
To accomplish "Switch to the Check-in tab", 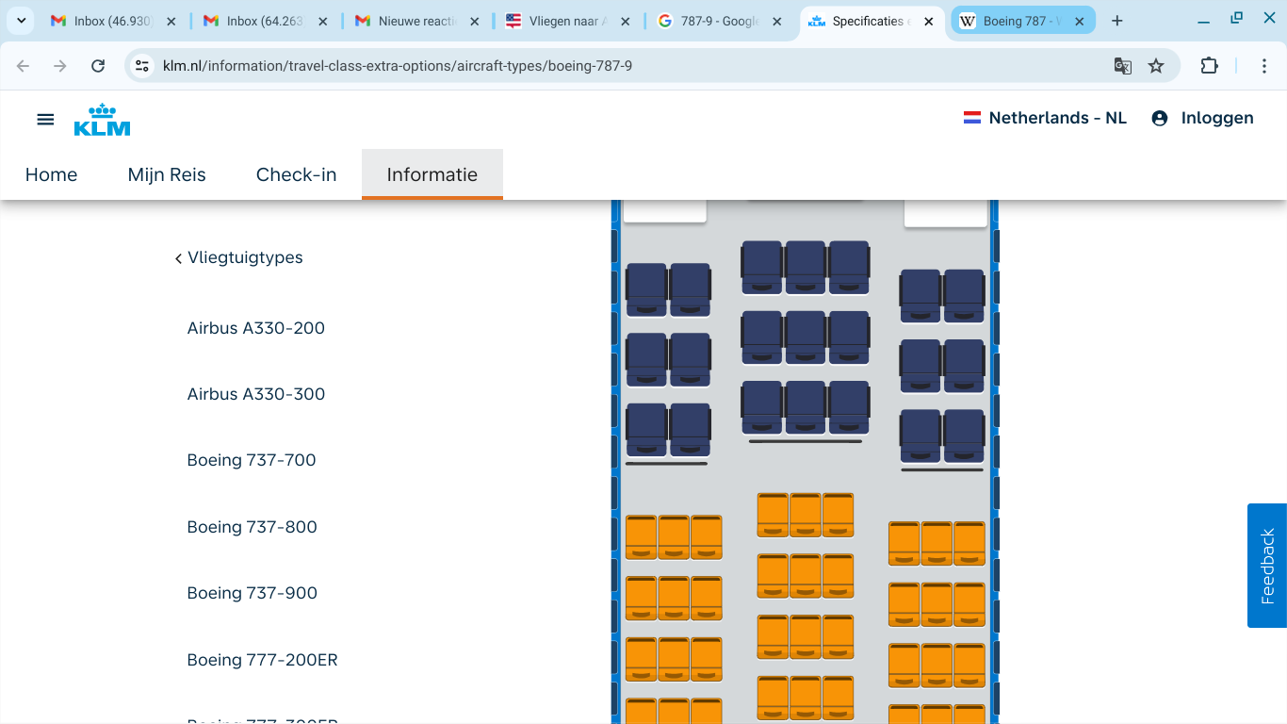I will (x=296, y=174).
